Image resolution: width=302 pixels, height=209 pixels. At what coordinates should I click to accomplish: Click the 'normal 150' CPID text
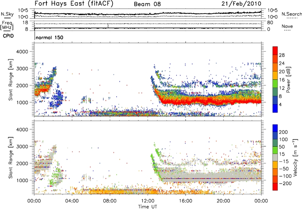pyautogui.click(x=49, y=37)
